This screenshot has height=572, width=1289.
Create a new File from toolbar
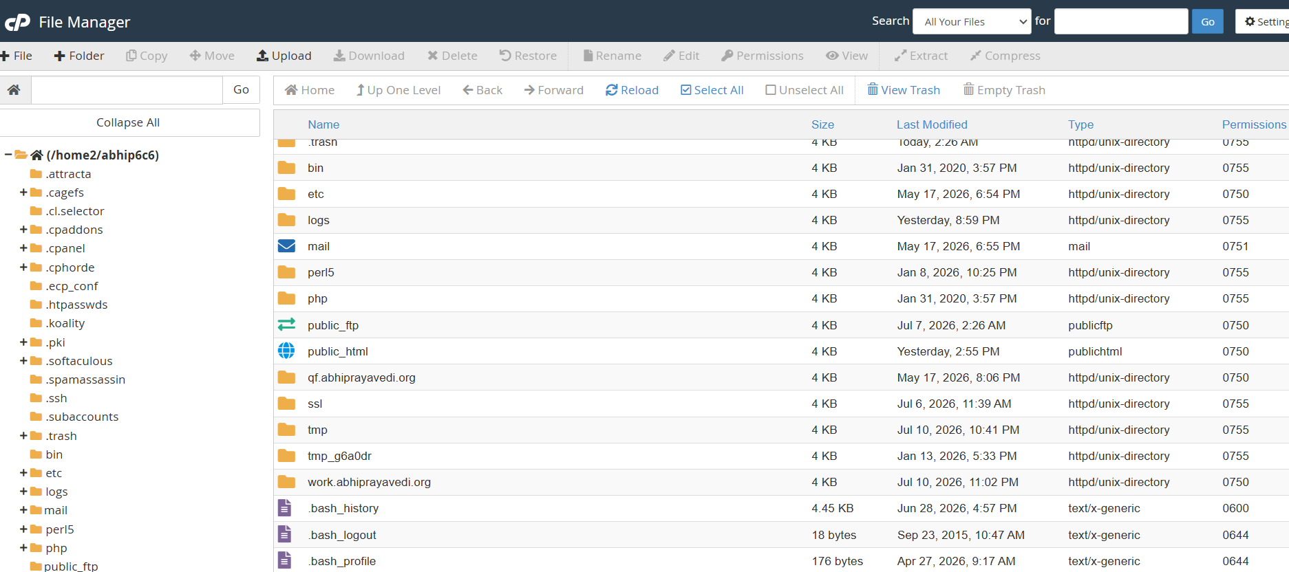pos(17,56)
